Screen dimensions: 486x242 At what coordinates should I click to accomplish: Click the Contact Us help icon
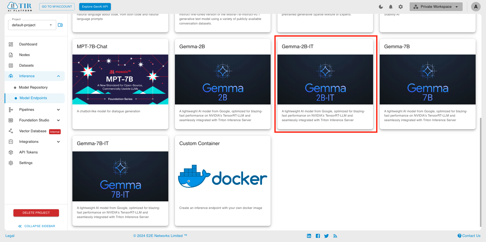coord(459,236)
